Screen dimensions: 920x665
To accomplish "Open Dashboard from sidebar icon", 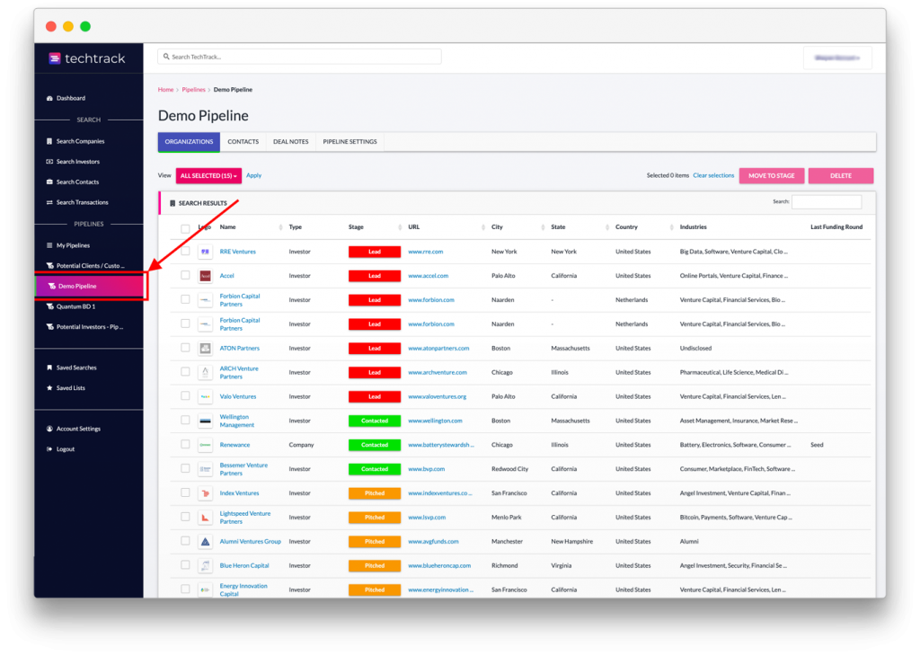I will click(x=49, y=98).
